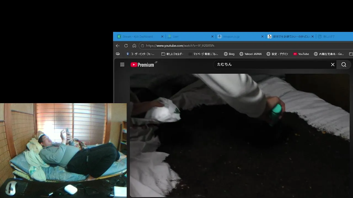Viewport: 353px width, 198px height.
Task: Open the YouTube hamburger guide menu
Action: [x=122, y=65]
